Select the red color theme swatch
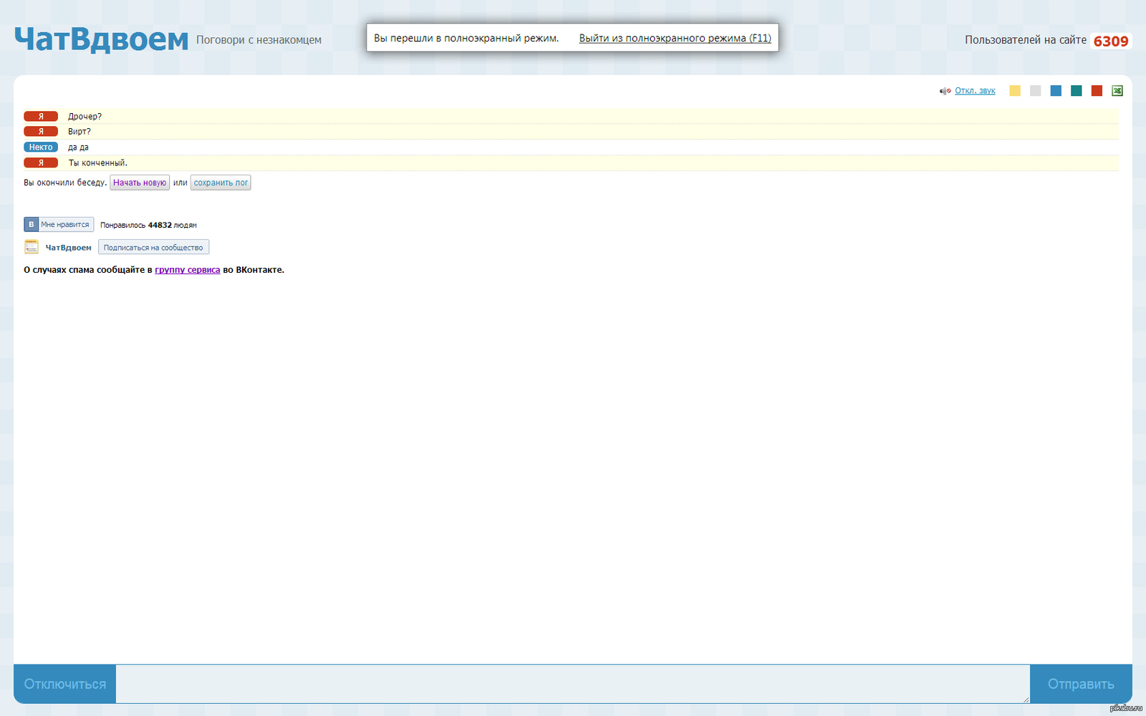The height and width of the screenshot is (716, 1146). [1097, 91]
